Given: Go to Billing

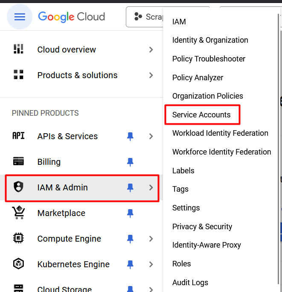Looking at the screenshot, I should pyautogui.click(x=49, y=162).
